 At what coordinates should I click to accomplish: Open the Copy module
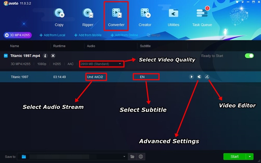tap(59, 17)
